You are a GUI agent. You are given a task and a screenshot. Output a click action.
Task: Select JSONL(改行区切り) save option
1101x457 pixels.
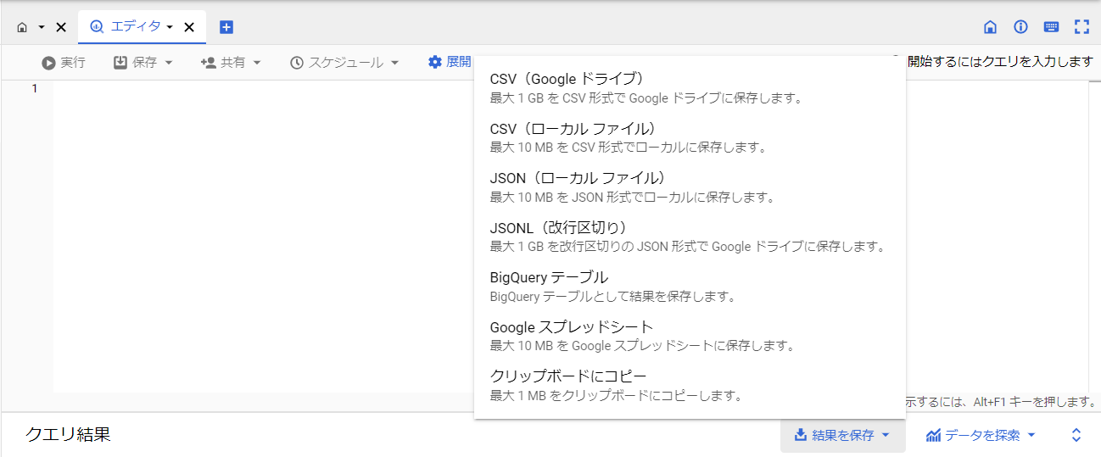point(689,237)
